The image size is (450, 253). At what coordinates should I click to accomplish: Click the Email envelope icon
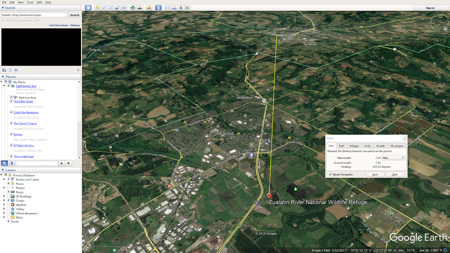coord(168,8)
